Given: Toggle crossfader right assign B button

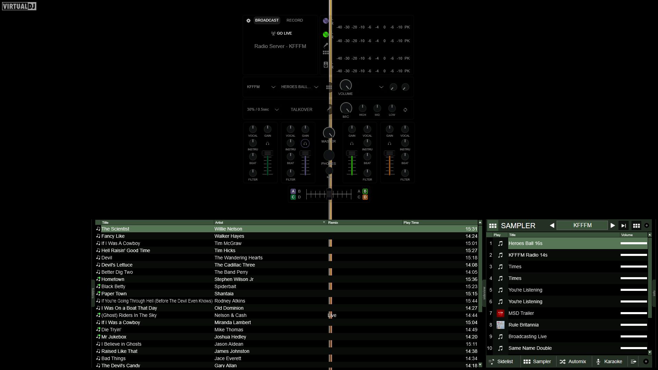Looking at the screenshot, I should click(x=365, y=192).
